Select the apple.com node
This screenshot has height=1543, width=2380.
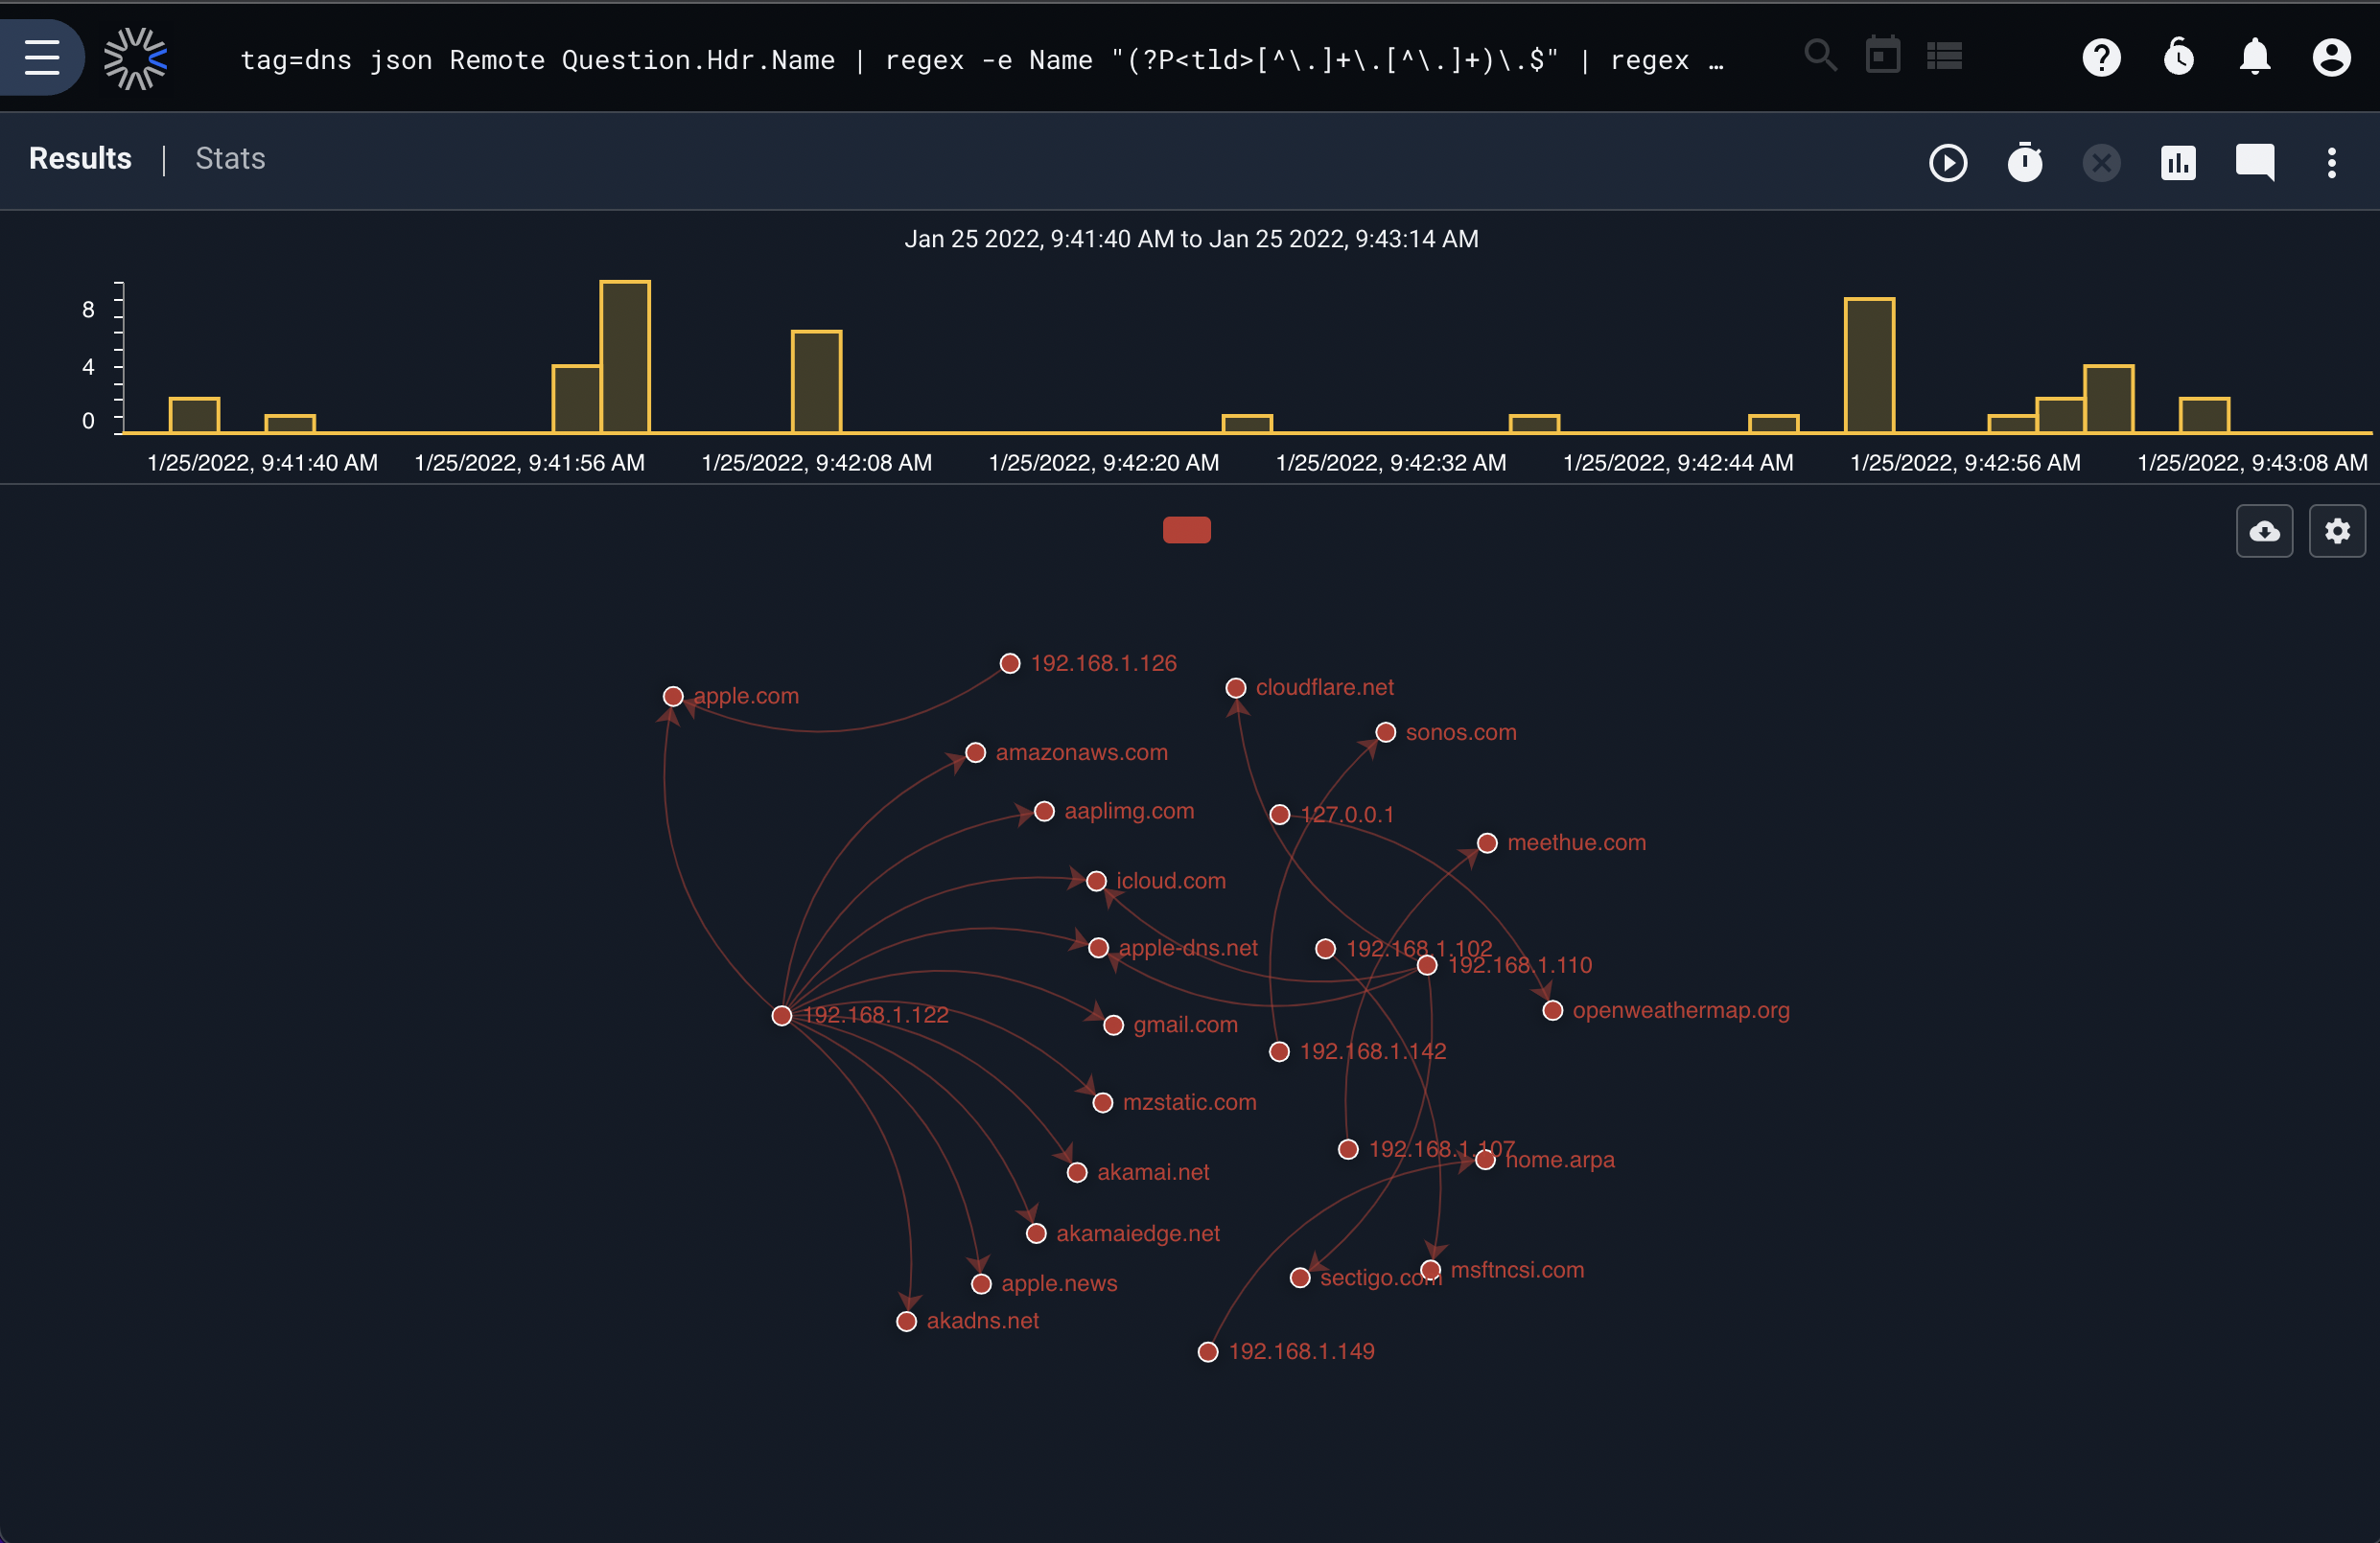pos(673,697)
